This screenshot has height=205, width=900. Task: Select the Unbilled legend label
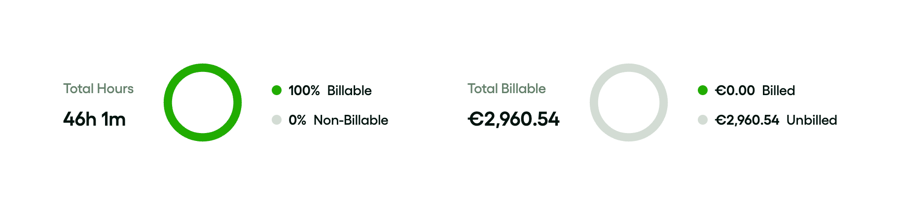(811, 120)
